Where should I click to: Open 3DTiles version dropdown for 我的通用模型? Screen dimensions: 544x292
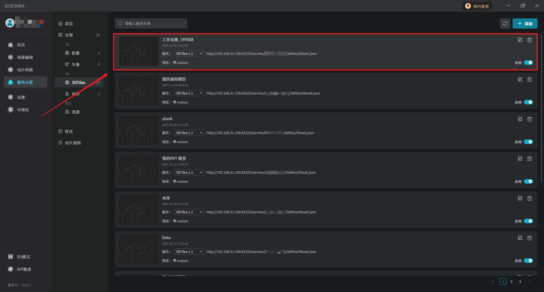[x=189, y=93]
